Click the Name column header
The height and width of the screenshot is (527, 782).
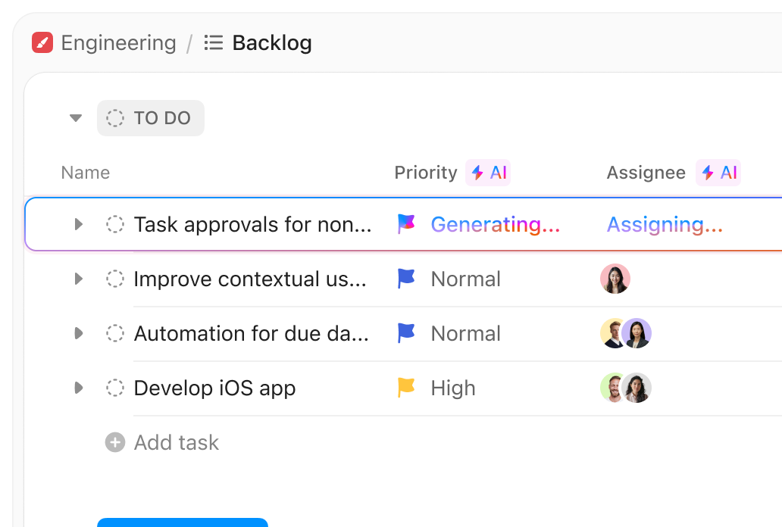click(85, 173)
